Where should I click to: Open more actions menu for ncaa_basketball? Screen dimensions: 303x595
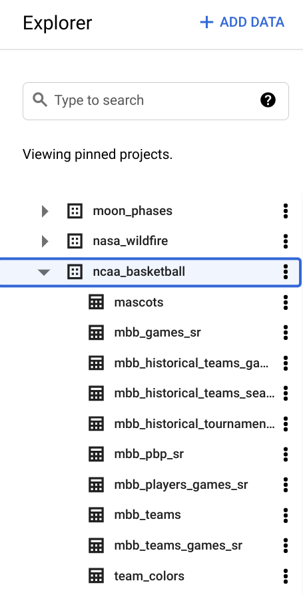pos(286,272)
